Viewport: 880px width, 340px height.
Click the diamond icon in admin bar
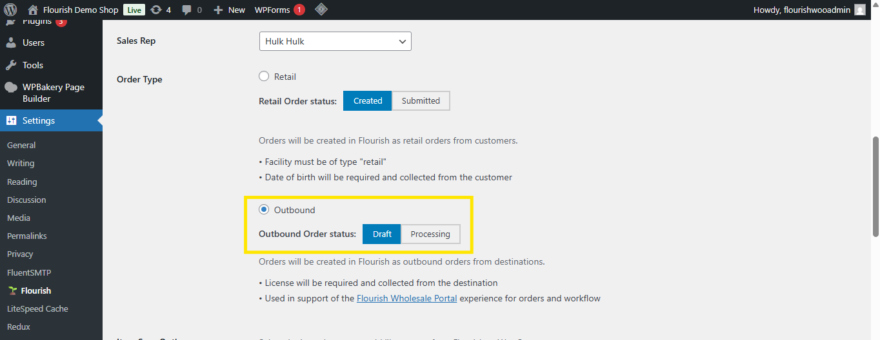[321, 10]
